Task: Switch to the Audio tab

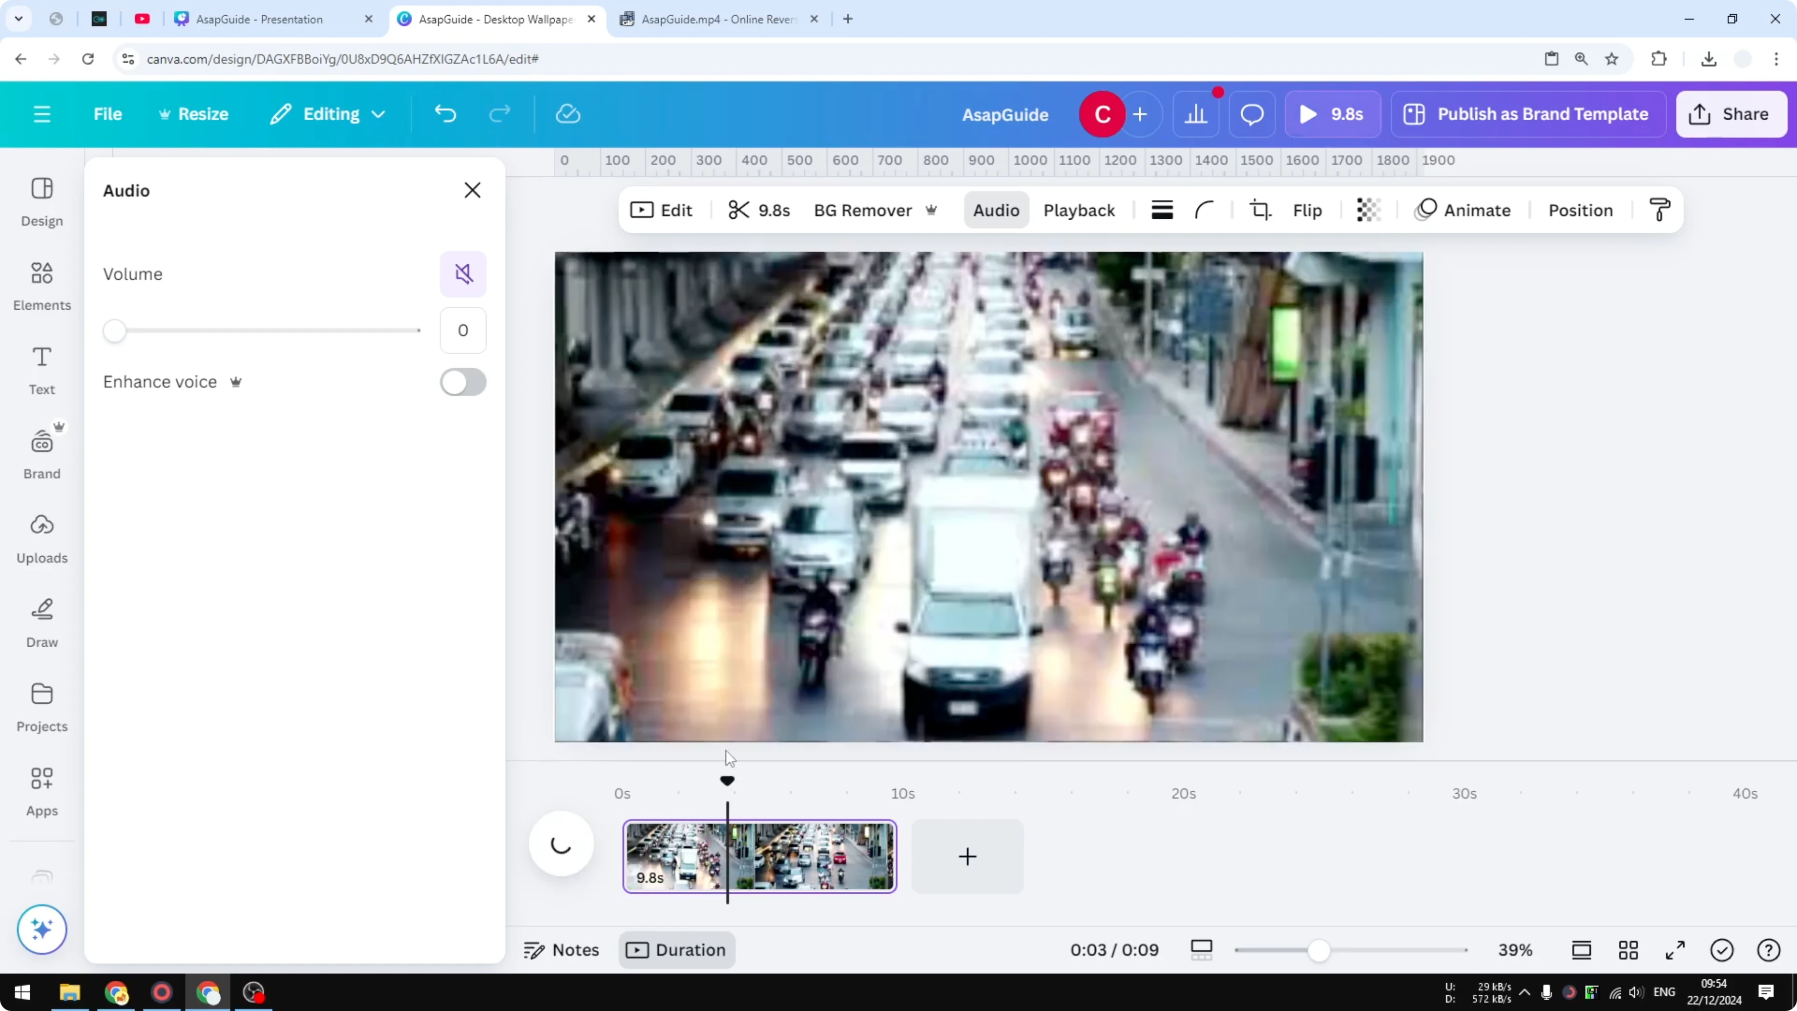Action: click(x=996, y=210)
